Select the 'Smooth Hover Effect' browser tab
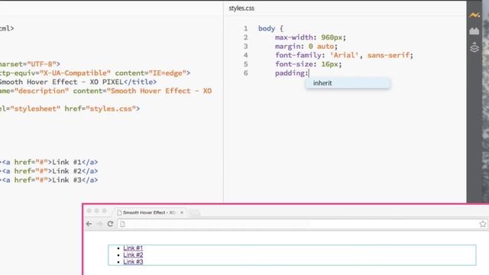Viewport: 489px width, 275px height. 149,212
